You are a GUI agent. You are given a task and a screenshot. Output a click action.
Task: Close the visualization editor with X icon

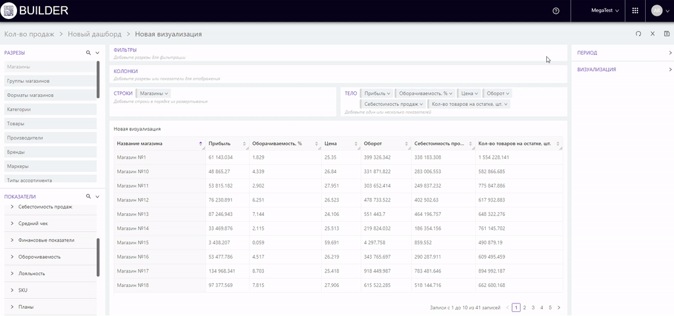(652, 34)
